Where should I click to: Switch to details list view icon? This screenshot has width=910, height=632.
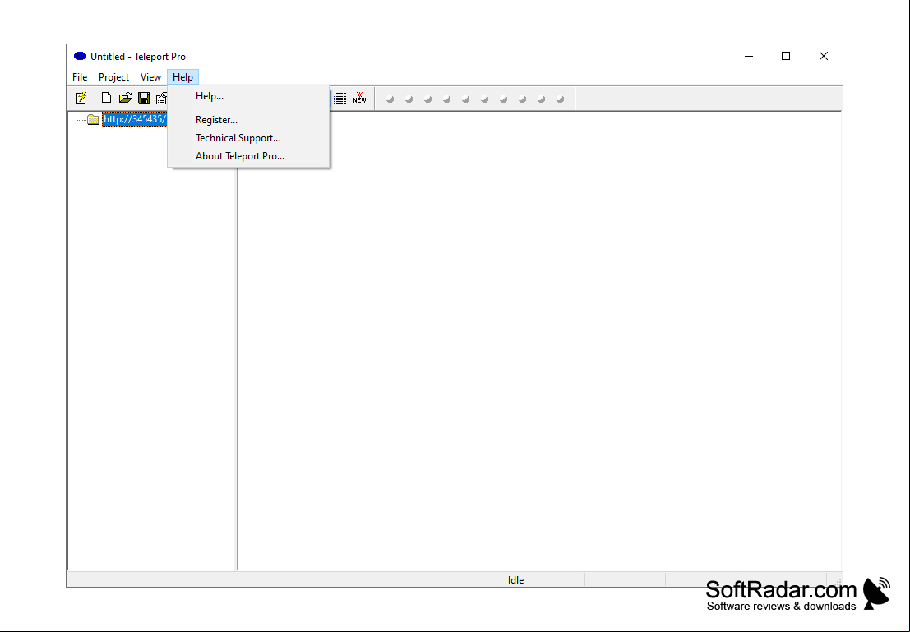coord(340,98)
